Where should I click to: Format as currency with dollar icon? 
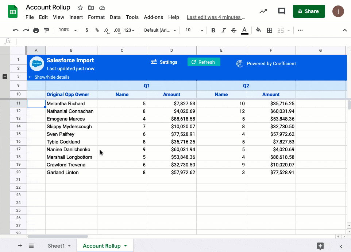[x=87, y=30]
